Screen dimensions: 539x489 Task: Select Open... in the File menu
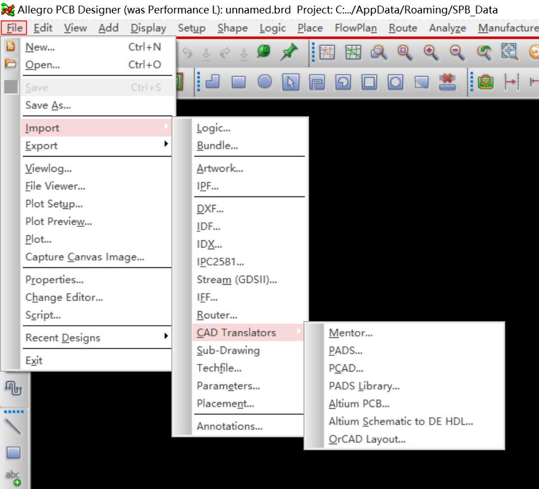click(x=97, y=65)
